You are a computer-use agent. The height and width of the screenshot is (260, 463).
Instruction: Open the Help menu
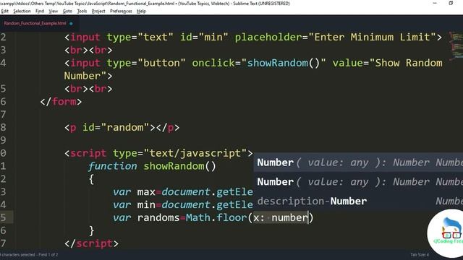pos(141,12)
